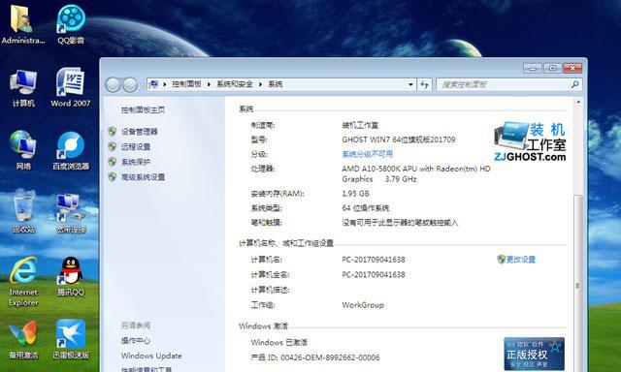Expand the arrow before 控制面板 in the breadcrumb
The height and width of the screenshot is (372, 621).
pyautogui.click(x=165, y=84)
